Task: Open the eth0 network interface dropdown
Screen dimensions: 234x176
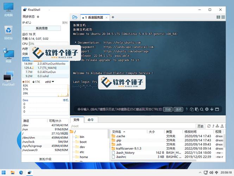Action: click(50, 82)
